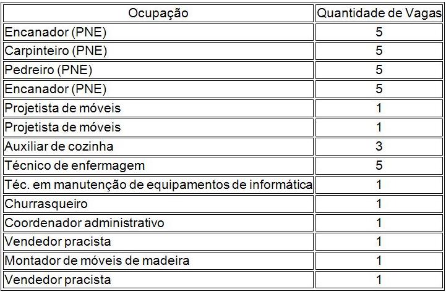
Task: Select the Carpinteiro (PNE) cell
Action: tap(56, 51)
